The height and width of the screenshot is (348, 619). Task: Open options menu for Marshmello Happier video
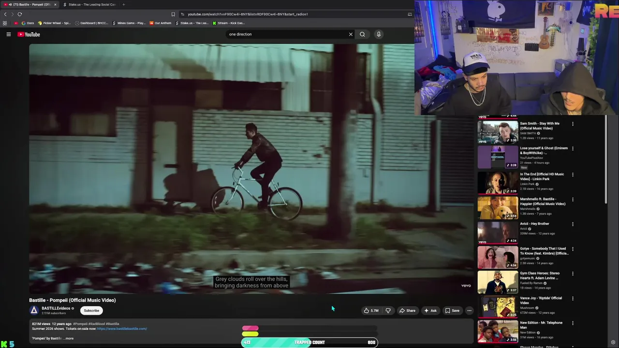point(573,199)
